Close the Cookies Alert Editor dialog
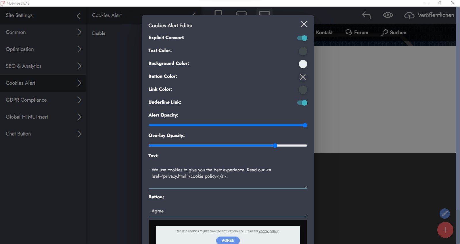 (304, 24)
